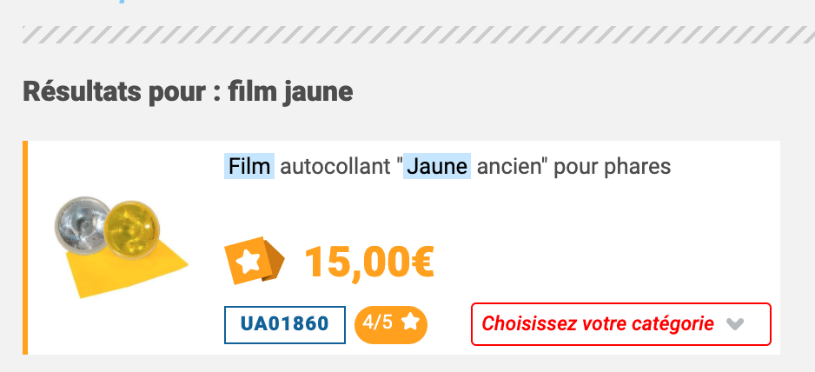The height and width of the screenshot is (372, 815).
Task: Open the product thumbnail image
Action: (122, 248)
